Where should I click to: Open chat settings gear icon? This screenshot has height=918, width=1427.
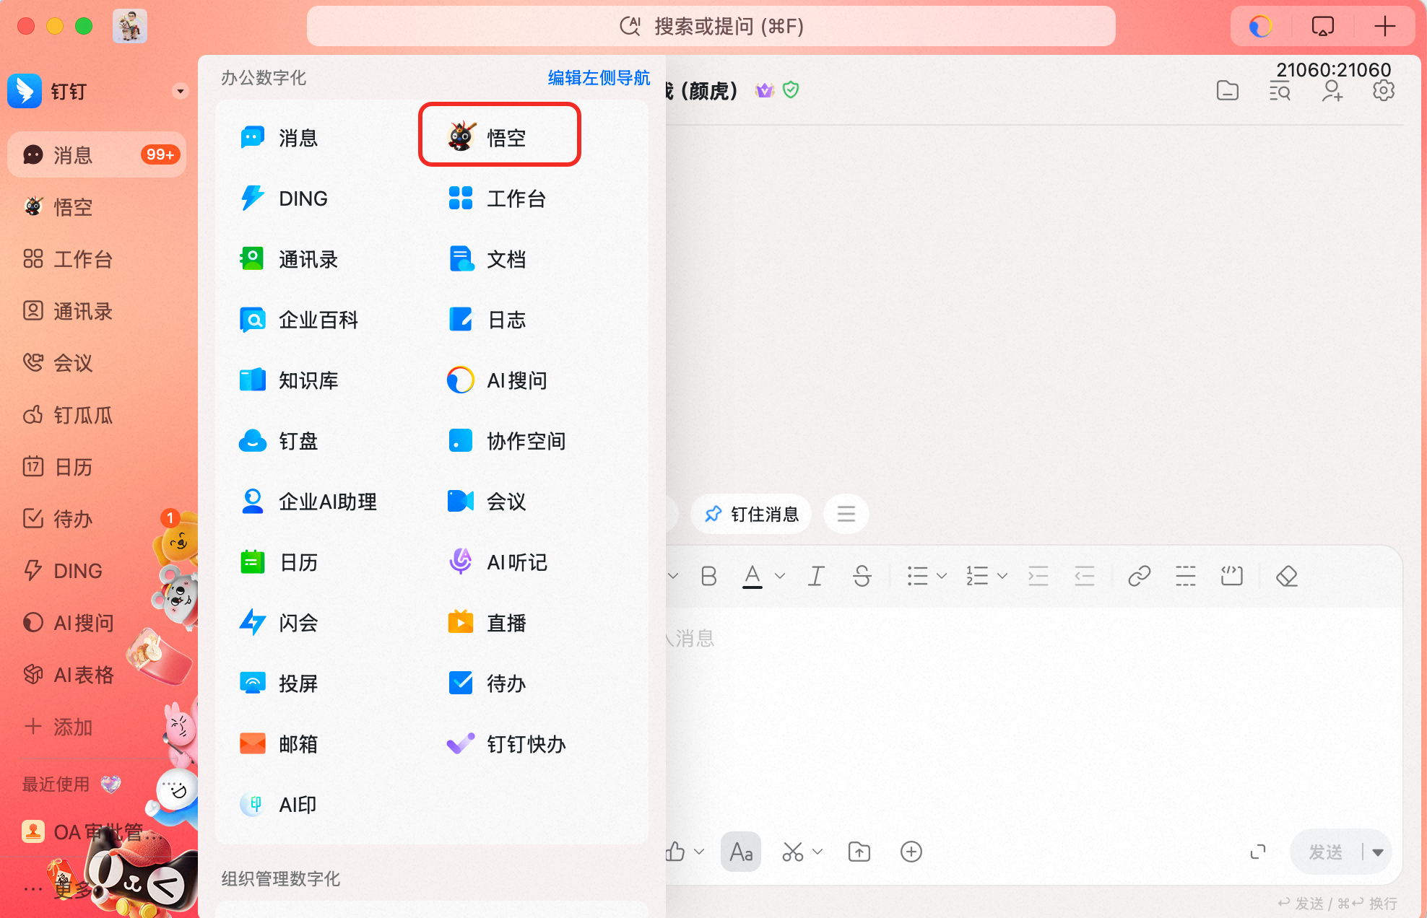(1383, 91)
